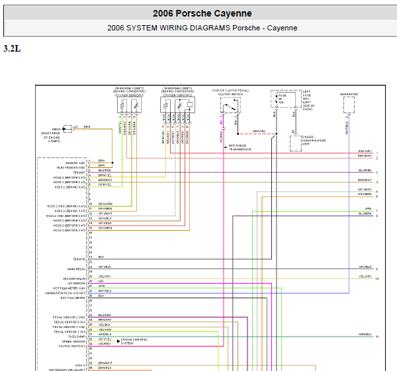The width and height of the screenshot is (397, 371).
Task: Click the 'PEDAL SENSOR 2 GND' pin label
Action: point(69,317)
